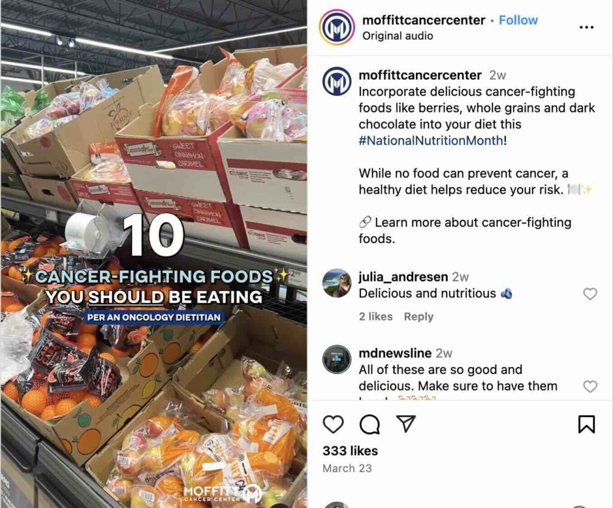Save post with bookmark icon
This screenshot has width=613, height=508.
[587, 424]
